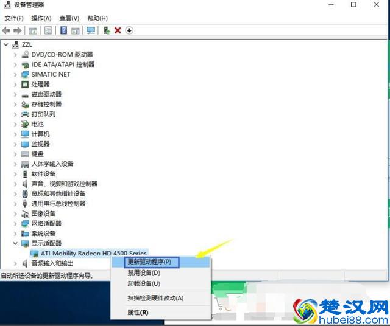
Task: Click the ATI Mobility Radeon device icon
Action: click(34, 253)
